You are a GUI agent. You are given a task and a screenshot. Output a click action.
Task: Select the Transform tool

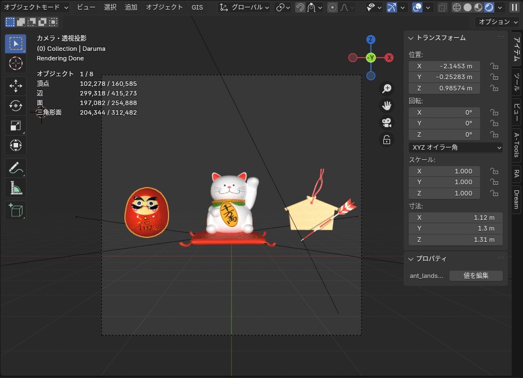pyautogui.click(x=15, y=145)
